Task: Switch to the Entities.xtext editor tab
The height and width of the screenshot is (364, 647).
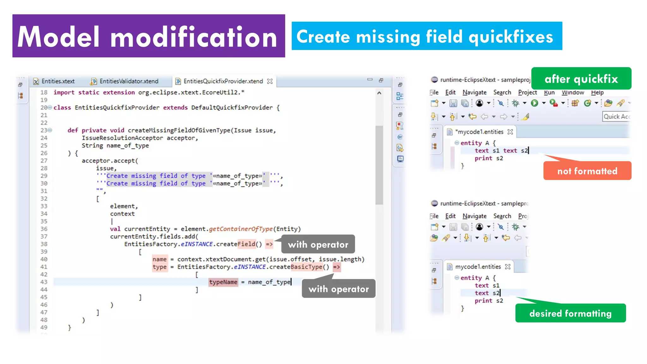Action: pyautogui.click(x=54, y=81)
